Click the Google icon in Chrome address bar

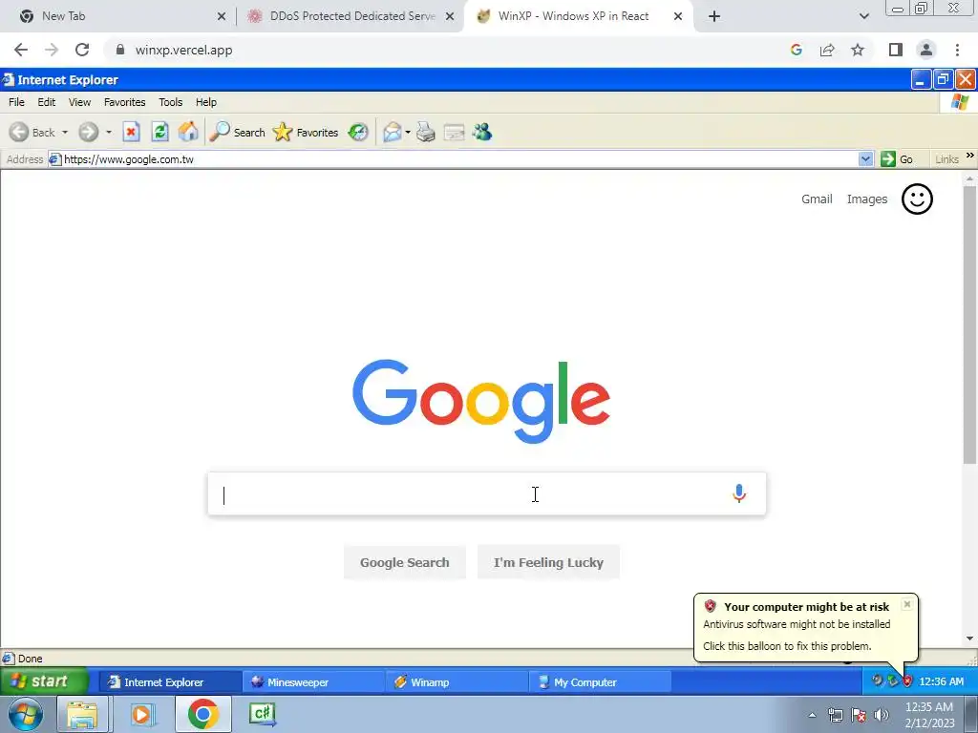pyautogui.click(x=796, y=50)
